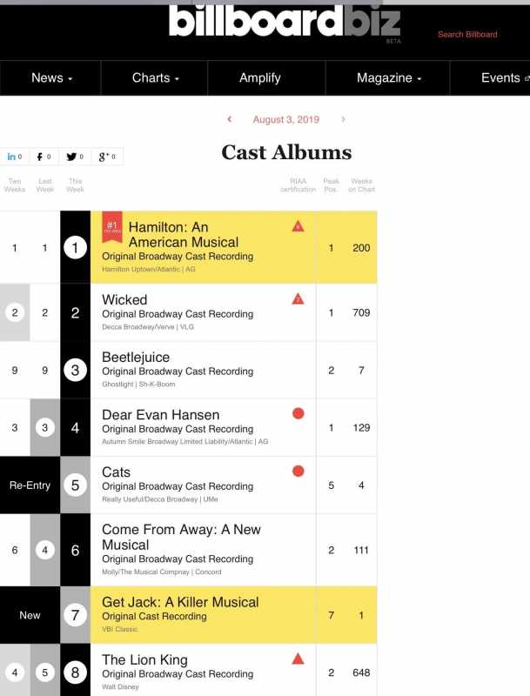Open the Beetlejuice album title
The width and height of the screenshot is (530, 696).
[136, 357]
